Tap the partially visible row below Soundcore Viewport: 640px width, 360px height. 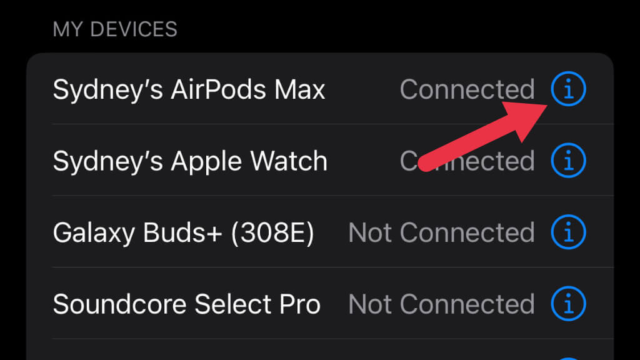(320, 350)
